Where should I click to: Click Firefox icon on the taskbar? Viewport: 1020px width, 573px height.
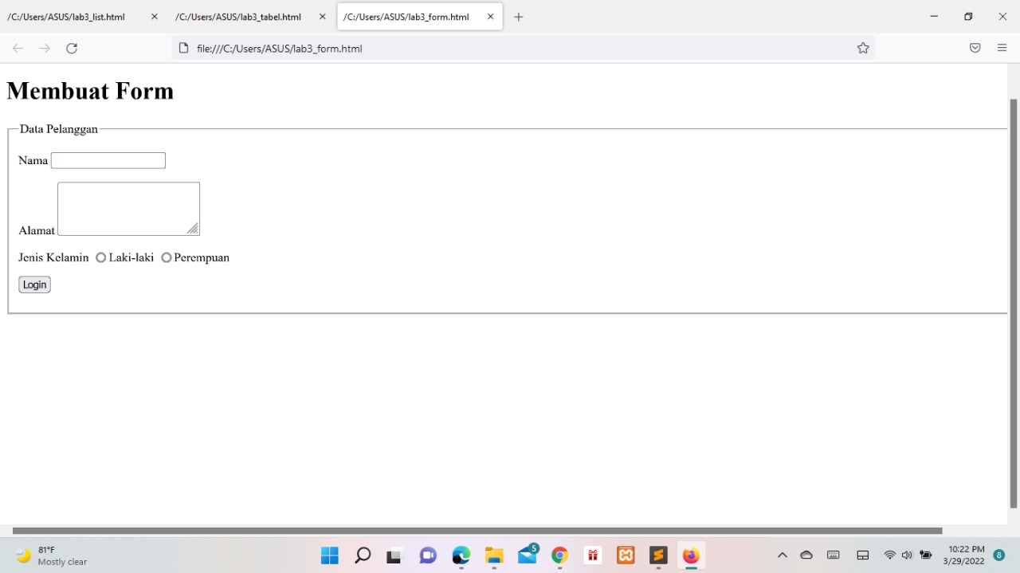pos(691,555)
